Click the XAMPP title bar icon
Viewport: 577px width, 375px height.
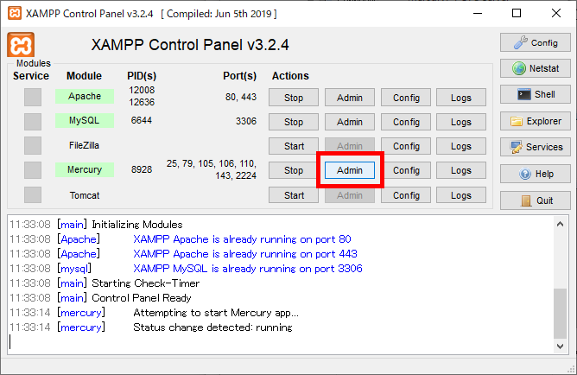click(x=15, y=14)
